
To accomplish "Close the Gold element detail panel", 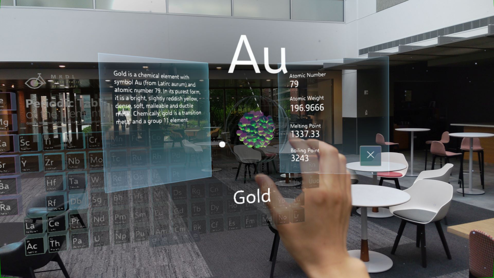I will (x=370, y=155).
